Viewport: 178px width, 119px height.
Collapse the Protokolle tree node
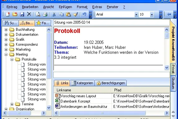12,59
